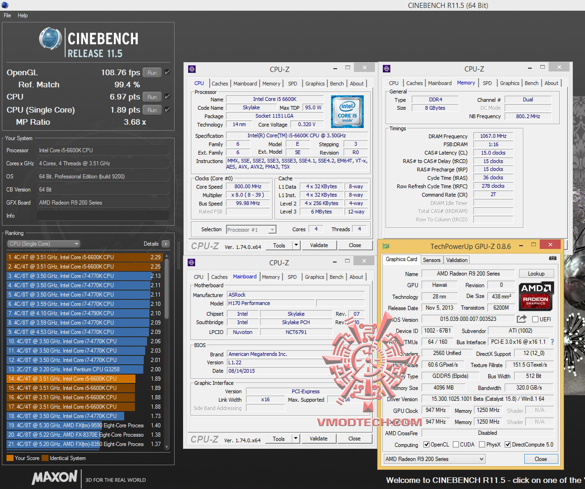Open the Help menu in Cinebench
Screen dimensions: 585x489
click(x=23, y=15)
